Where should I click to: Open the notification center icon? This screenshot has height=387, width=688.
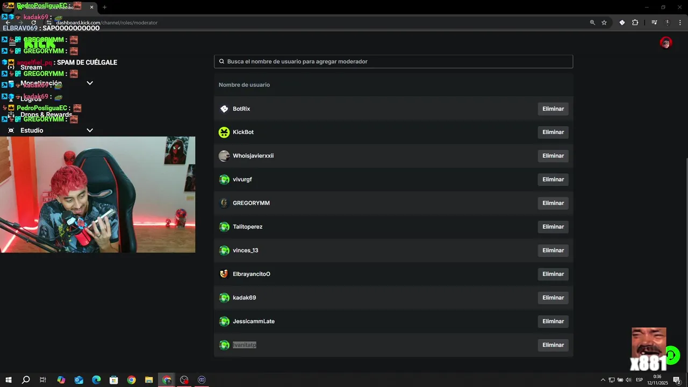pos(677,380)
